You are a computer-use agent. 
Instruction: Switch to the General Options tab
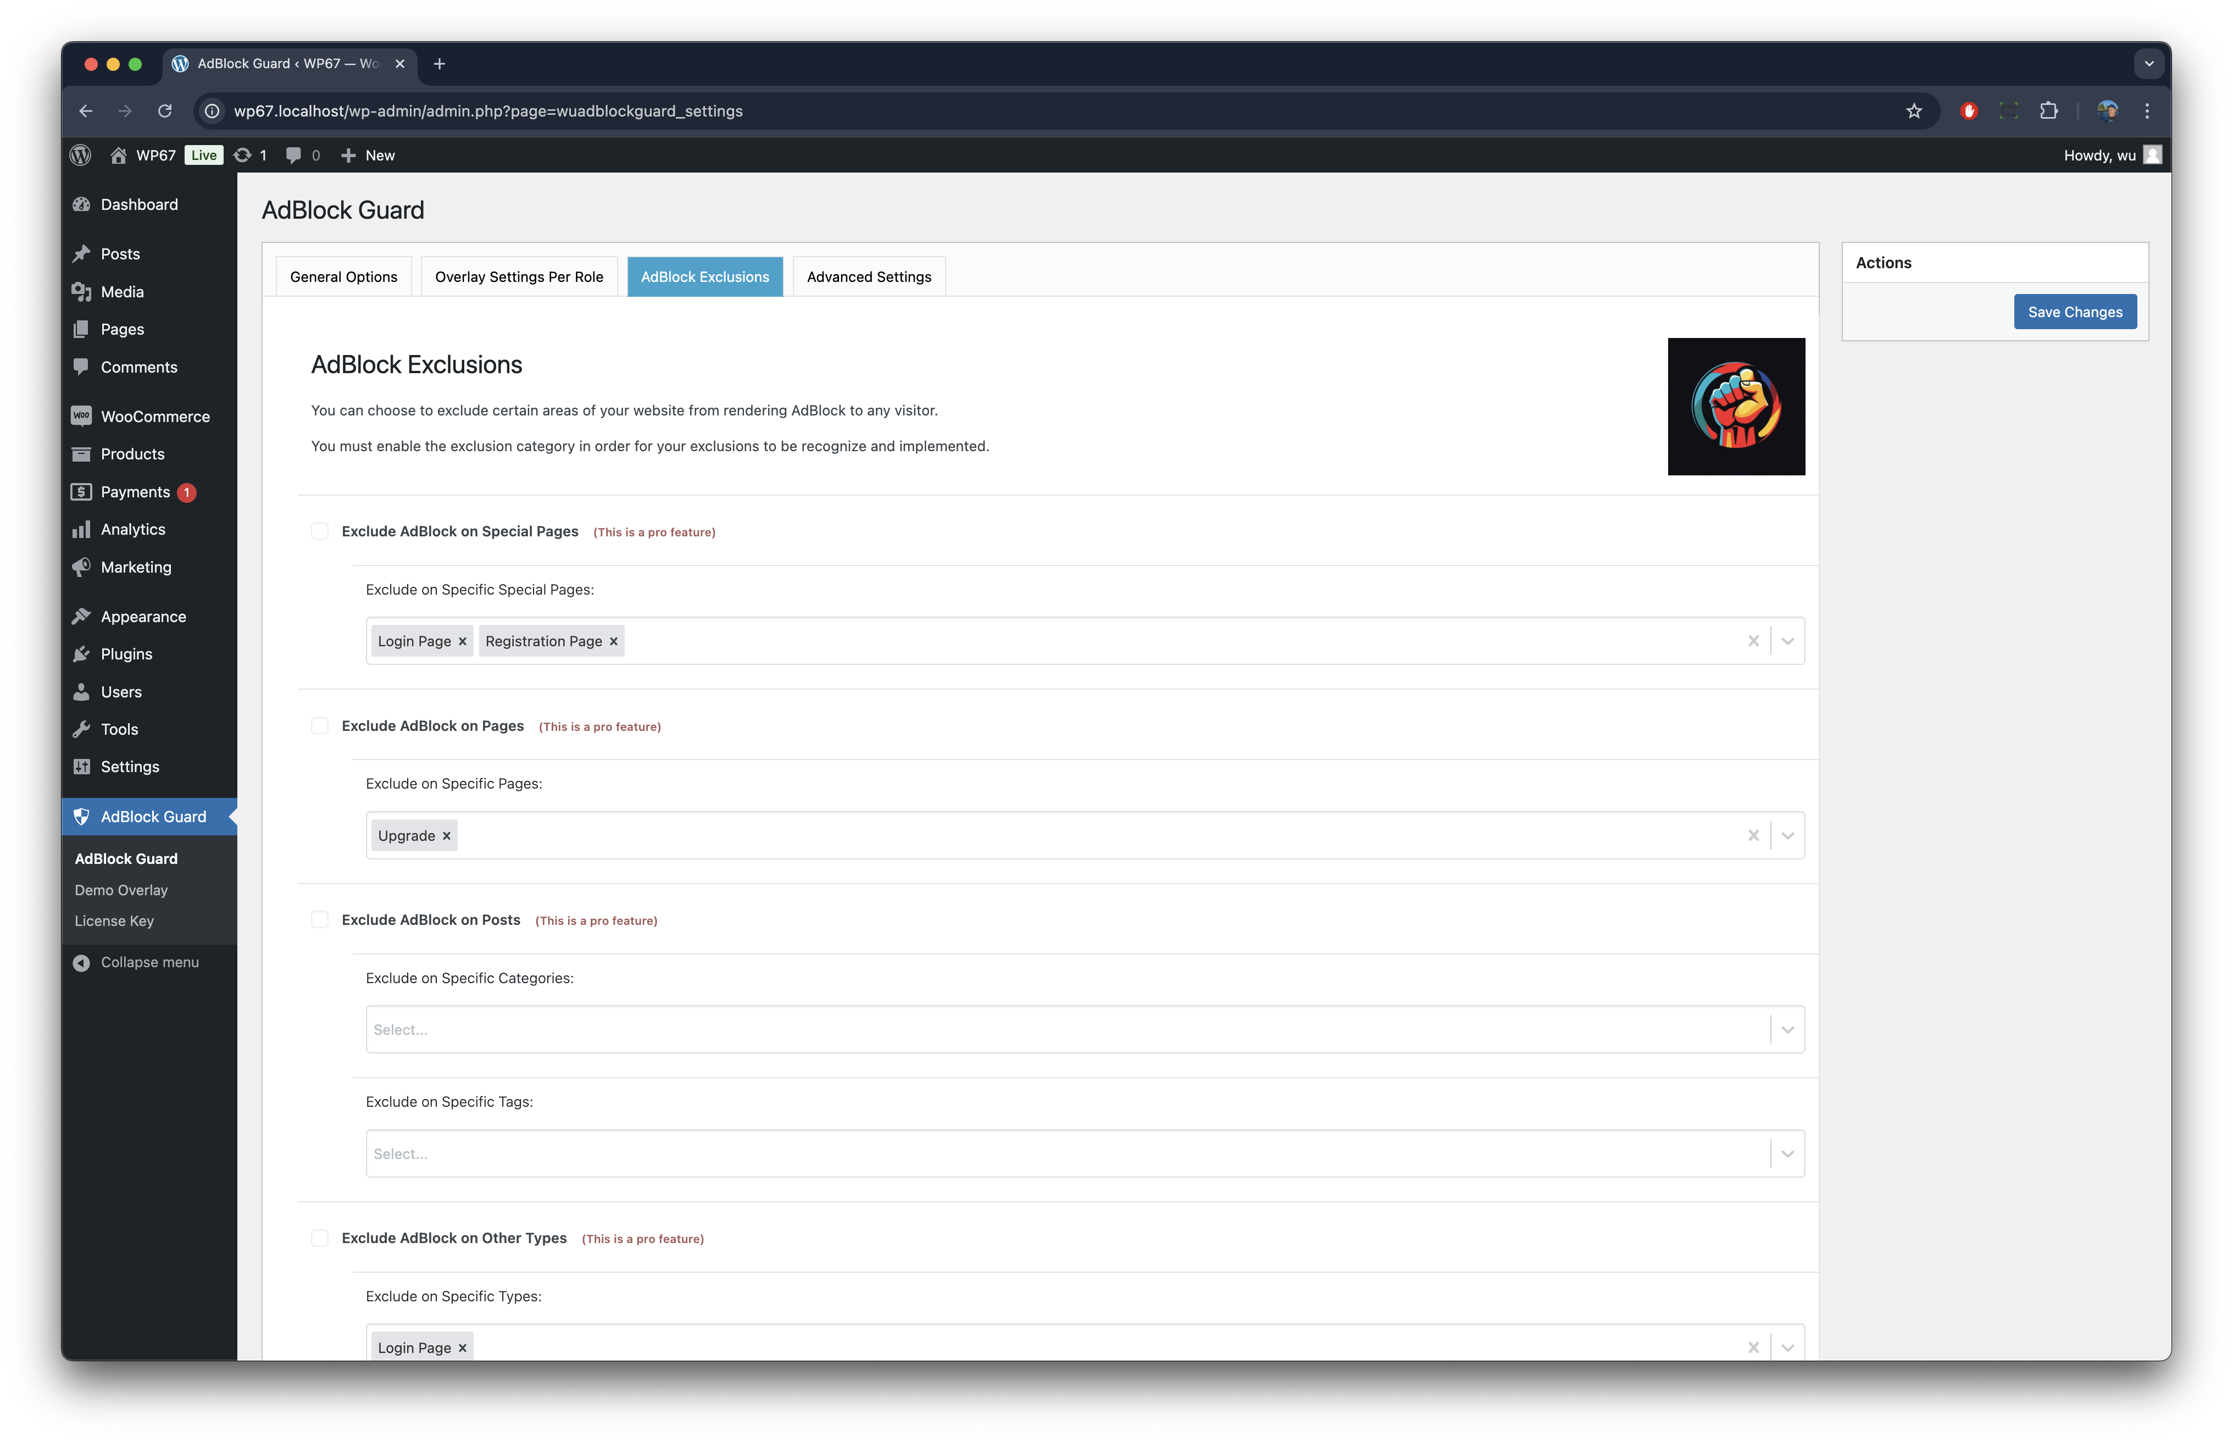[343, 277]
